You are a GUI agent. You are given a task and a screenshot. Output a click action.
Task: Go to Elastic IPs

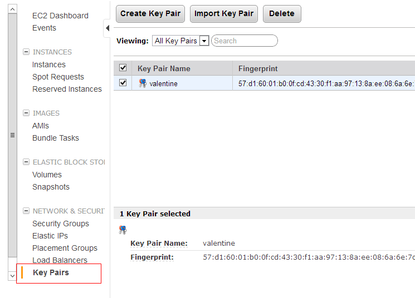pos(50,236)
